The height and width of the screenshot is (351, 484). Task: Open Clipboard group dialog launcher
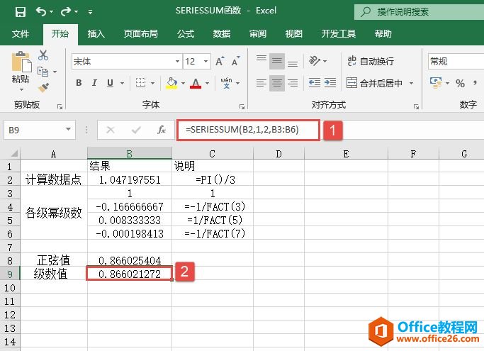60,106
